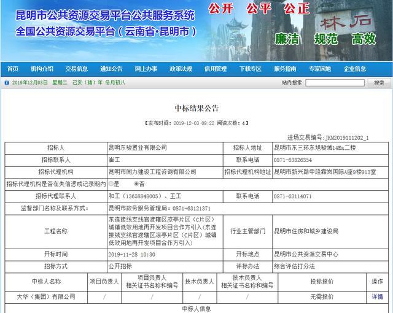Click 昆明市政务服务管理局 supervision cell
The width and height of the screenshot is (393, 313).
point(247,208)
